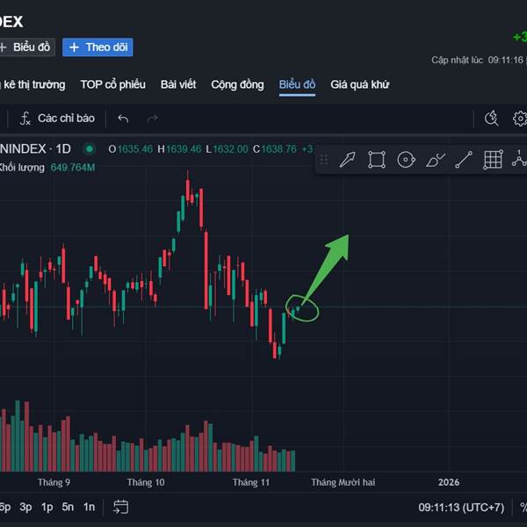The width and height of the screenshot is (527, 527).
Task: Open the Giá quá khứ tab
Action: tap(359, 84)
